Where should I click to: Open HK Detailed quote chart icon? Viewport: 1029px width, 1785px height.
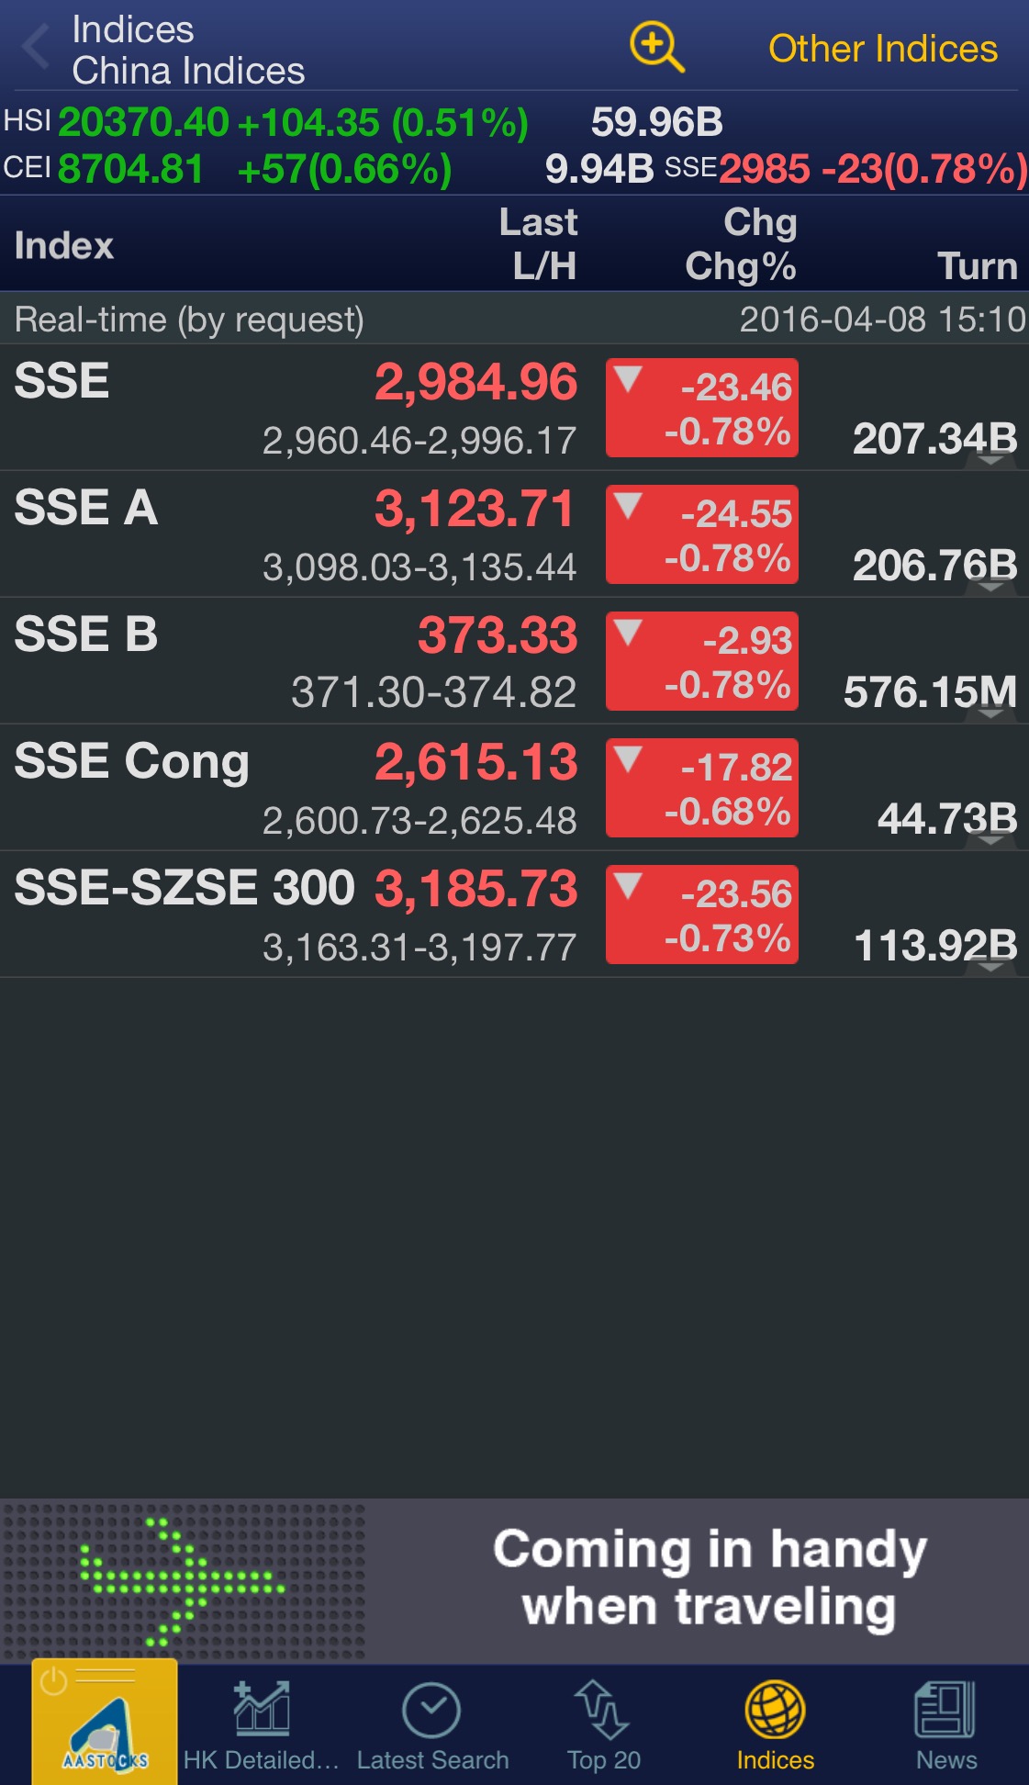click(262, 1710)
